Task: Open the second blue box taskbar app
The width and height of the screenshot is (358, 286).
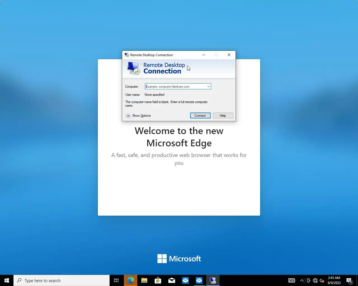Action: [x=199, y=280]
